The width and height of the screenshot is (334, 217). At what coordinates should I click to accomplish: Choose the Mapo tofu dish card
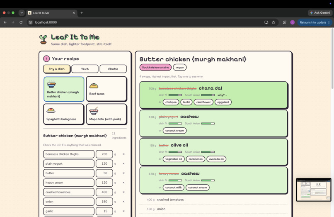point(106,114)
